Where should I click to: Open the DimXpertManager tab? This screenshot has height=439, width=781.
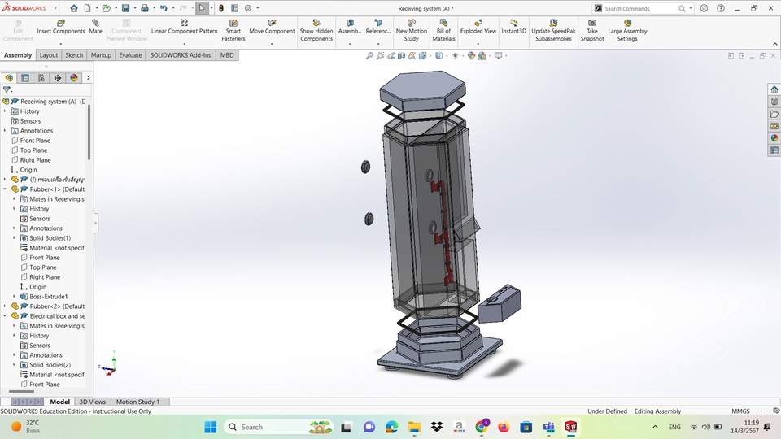(x=58, y=78)
